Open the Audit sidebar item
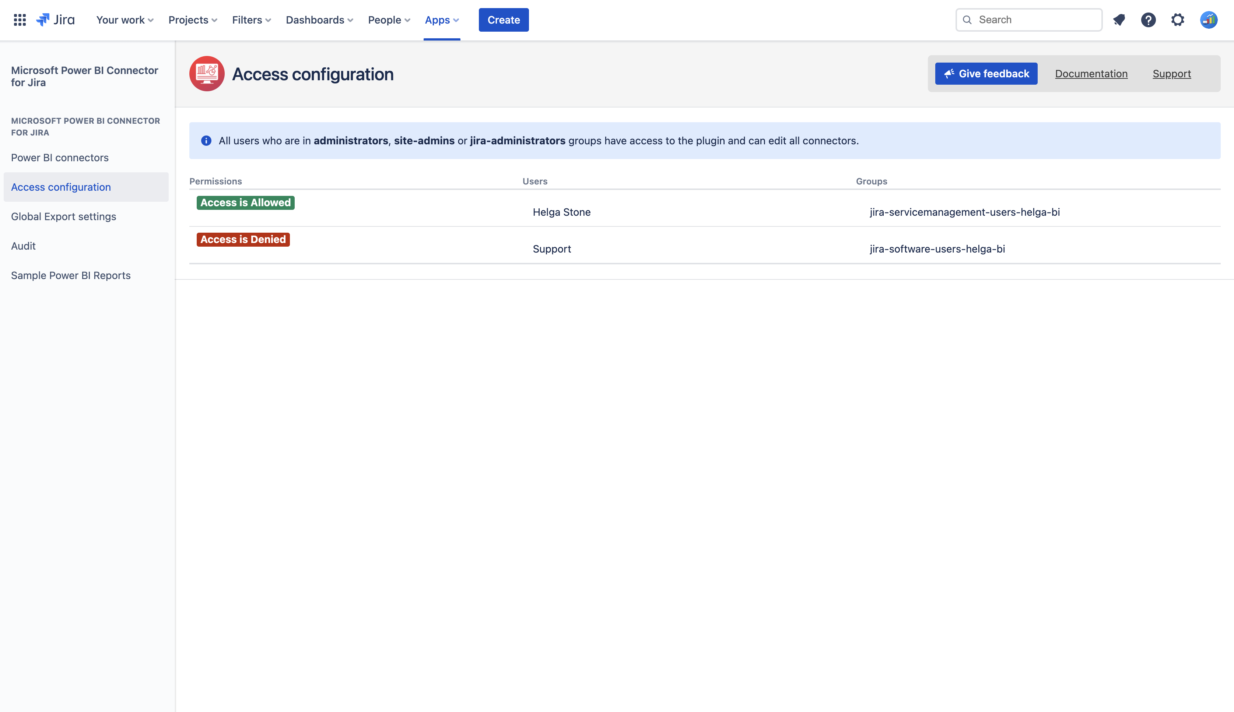The height and width of the screenshot is (712, 1234). [24, 246]
